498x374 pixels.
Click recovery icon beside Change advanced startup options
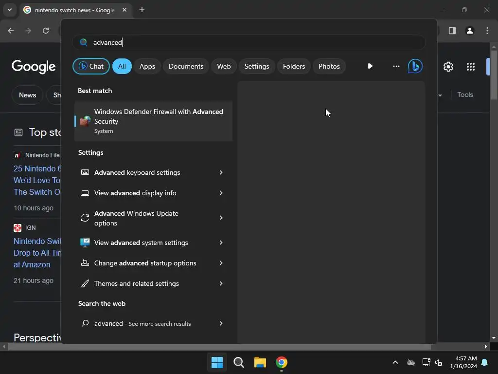click(x=85, y=262)
